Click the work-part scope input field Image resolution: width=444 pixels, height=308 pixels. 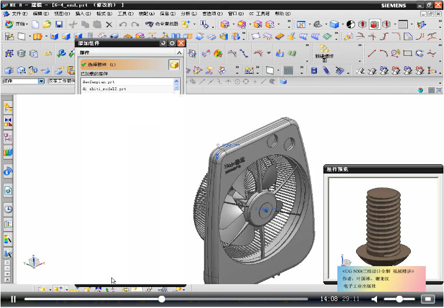(62, 81)
